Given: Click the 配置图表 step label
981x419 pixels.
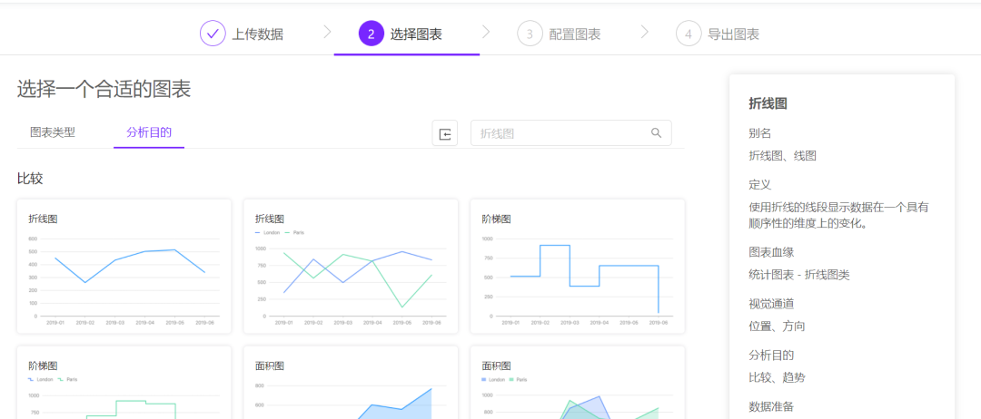Looking at the screenshot, I should point(575,34).
